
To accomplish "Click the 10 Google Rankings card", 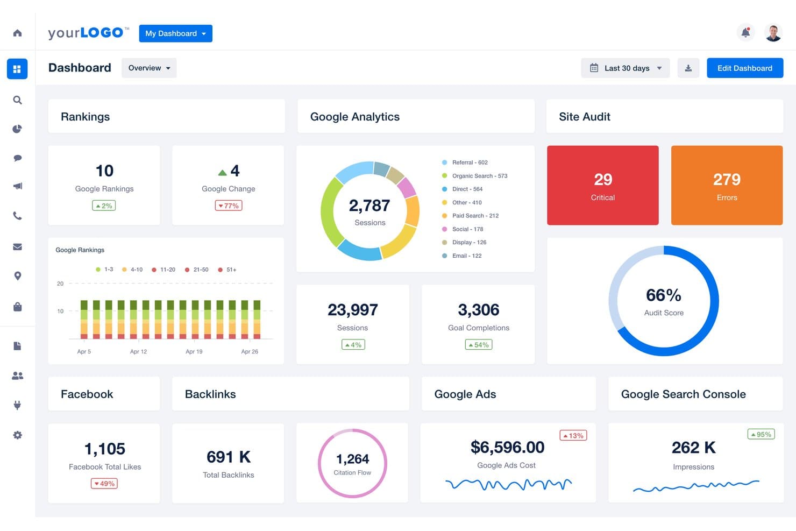I will click(x=104, y=185).
